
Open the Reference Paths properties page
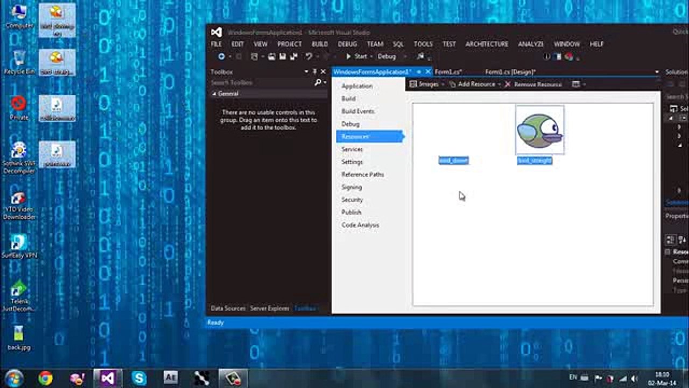pyautogui.click(x=362, y=175)
